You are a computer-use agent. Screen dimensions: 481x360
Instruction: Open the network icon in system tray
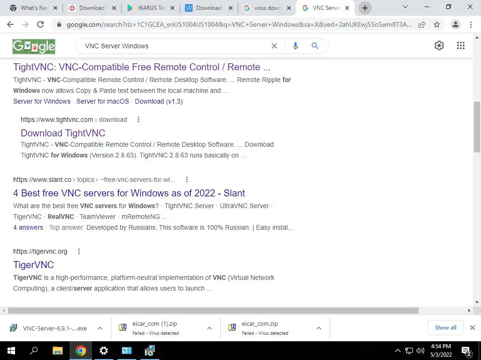tap(409, 351)
